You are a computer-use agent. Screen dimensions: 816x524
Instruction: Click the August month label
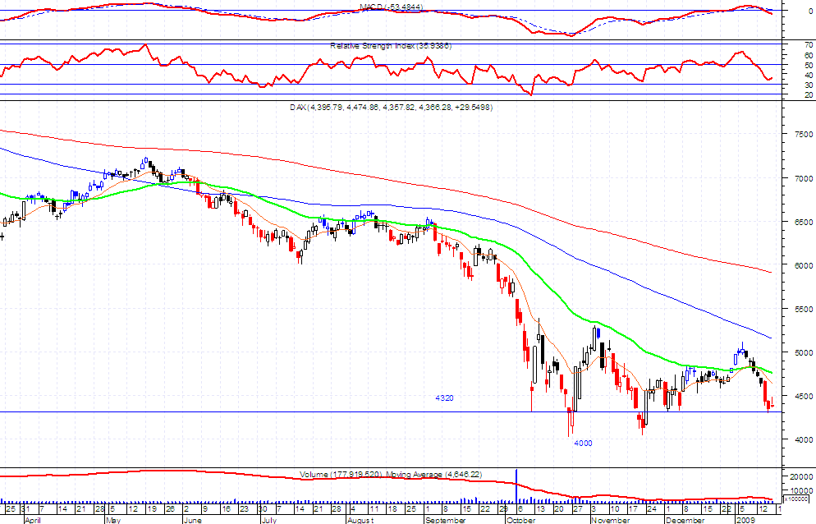(x=360, y=520)
